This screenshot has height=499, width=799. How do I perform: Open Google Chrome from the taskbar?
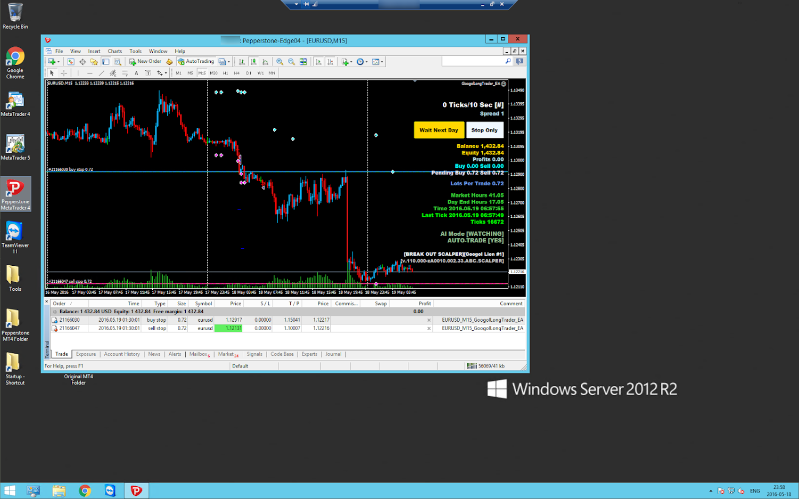[85, 490]
